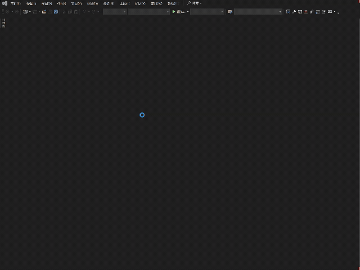The width and height of the screenshot is (360, 270).
Task: Open the solution configurations combo box
Action: click(115, 12)
